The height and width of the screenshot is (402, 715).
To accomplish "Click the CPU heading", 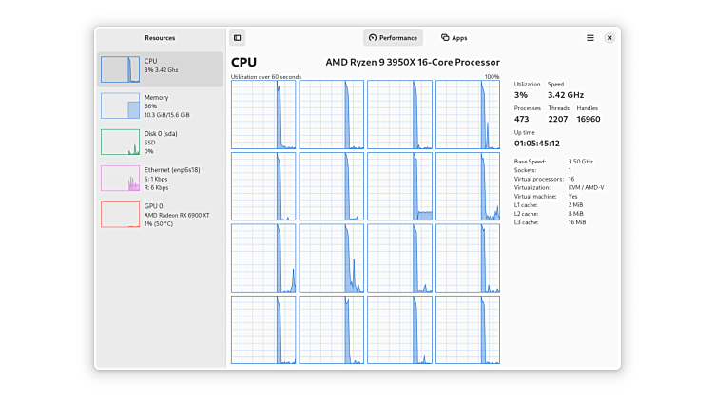I will pos(243,63).
